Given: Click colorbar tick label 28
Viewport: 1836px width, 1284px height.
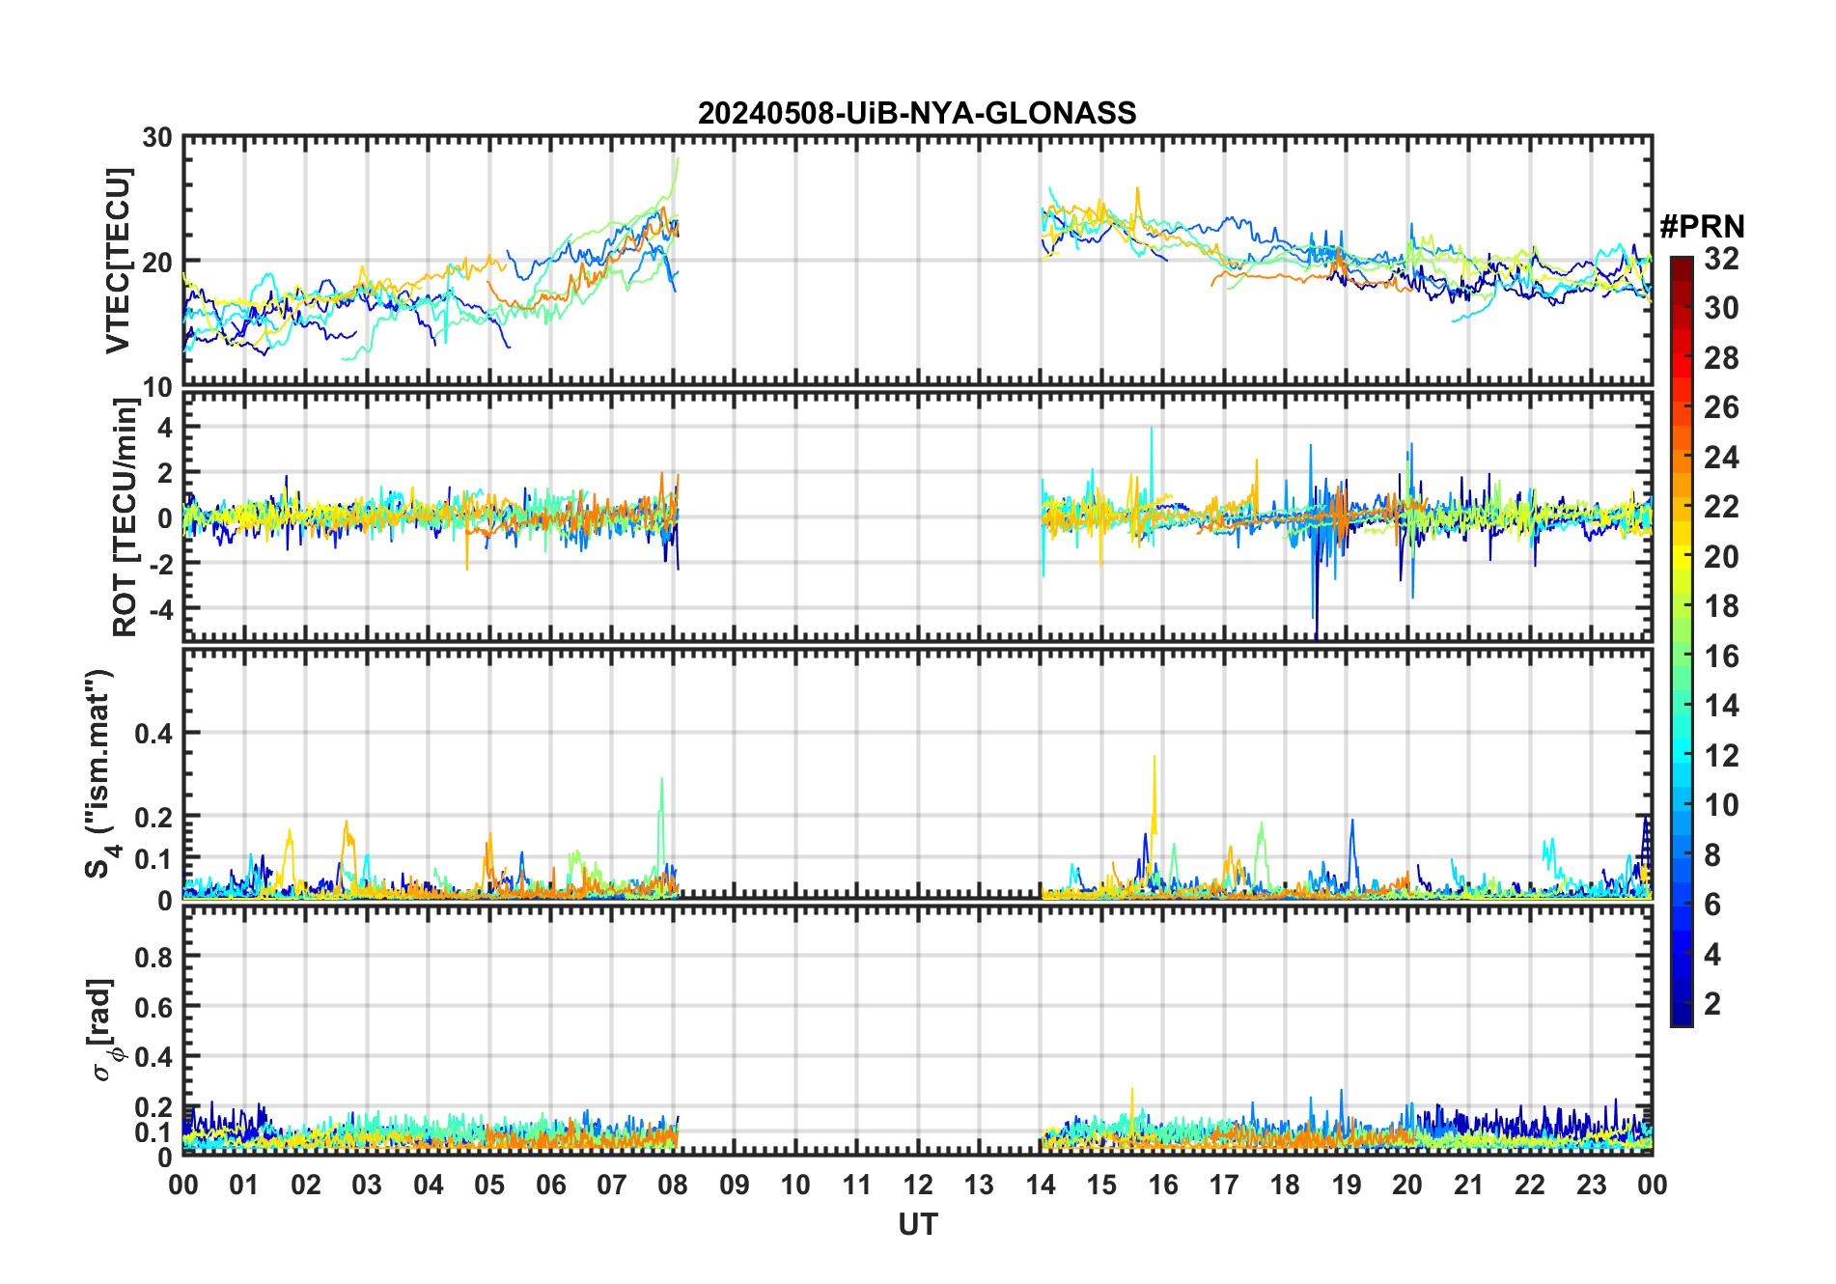Looking at the screenshot, I should (1721, 358).
